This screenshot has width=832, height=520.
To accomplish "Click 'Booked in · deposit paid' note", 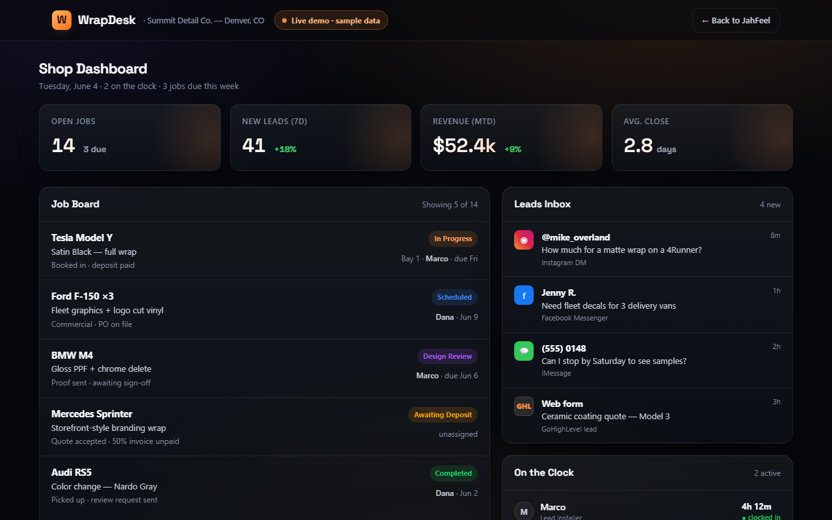I will tap(93, 265).
